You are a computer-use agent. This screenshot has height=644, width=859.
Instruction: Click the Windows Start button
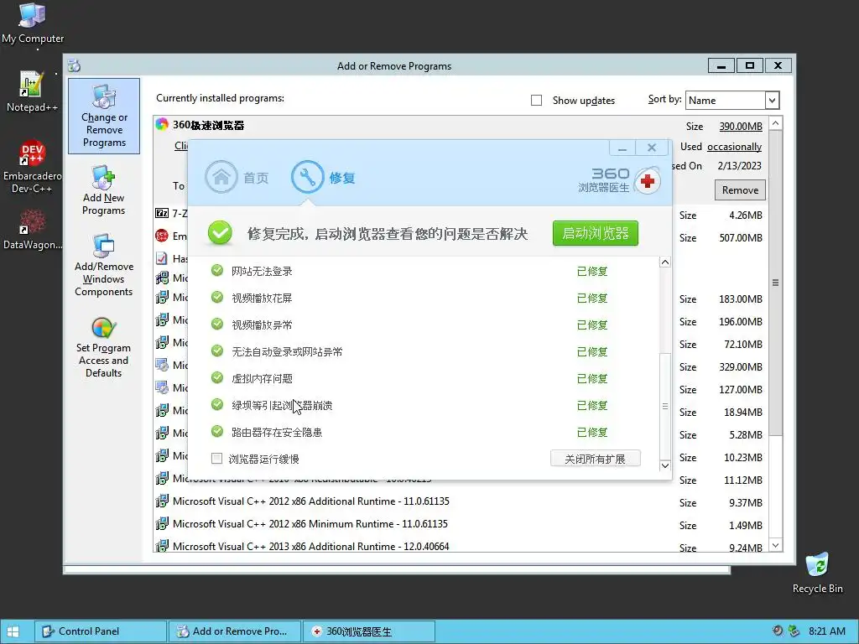(x=13, y=631)
